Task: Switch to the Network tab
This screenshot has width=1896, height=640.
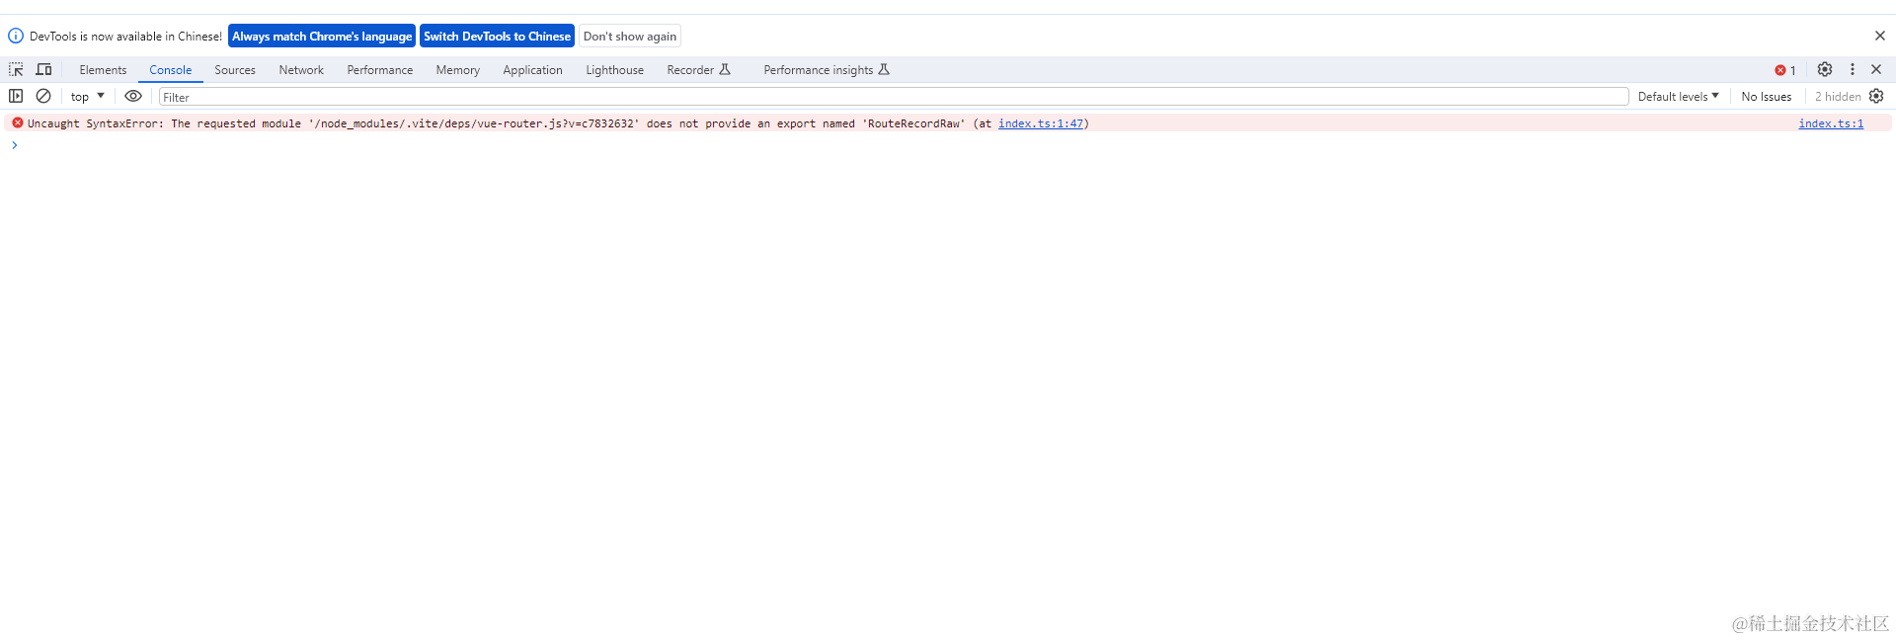Action: (x=301, y=70)
